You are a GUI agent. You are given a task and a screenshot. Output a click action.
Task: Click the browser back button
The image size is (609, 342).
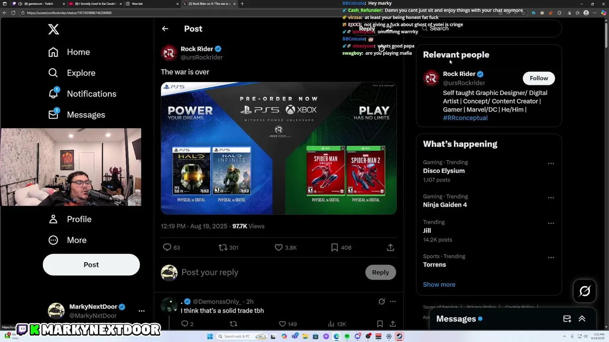click(x=5, y=13)
